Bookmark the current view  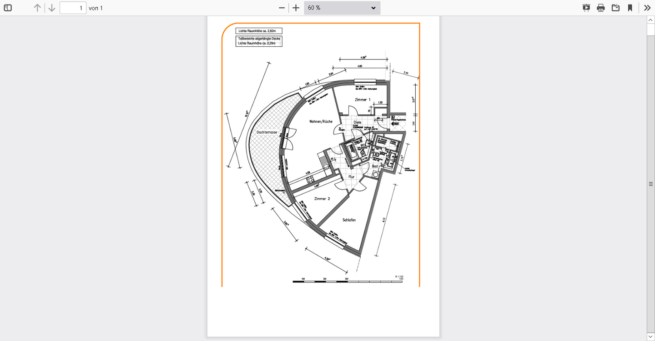point(630,8)
